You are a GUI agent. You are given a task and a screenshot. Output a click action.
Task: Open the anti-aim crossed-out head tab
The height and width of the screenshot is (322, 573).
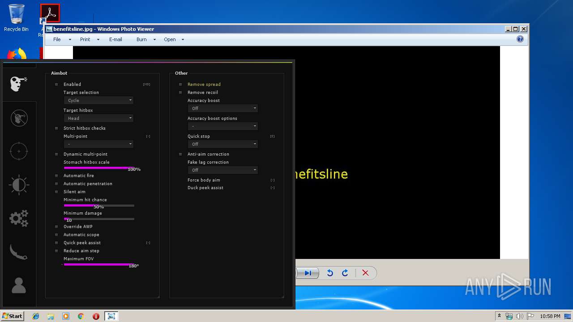(19, 118)
